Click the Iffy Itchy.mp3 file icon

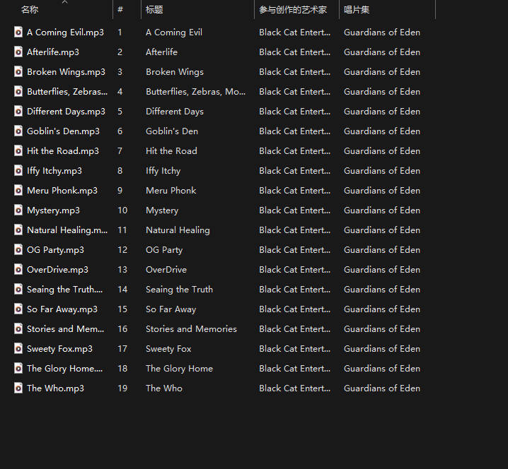(x=18, y=170)
